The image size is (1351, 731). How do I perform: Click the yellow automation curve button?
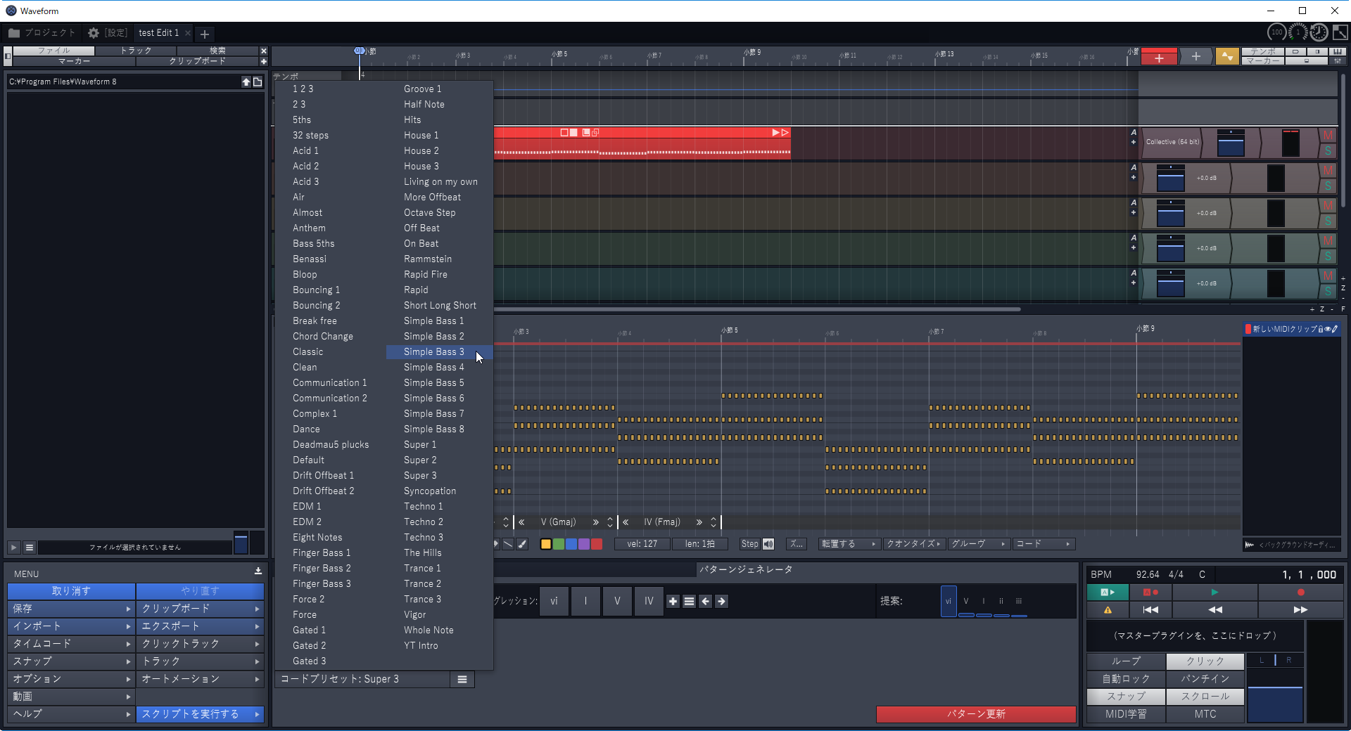point(1227,56)
